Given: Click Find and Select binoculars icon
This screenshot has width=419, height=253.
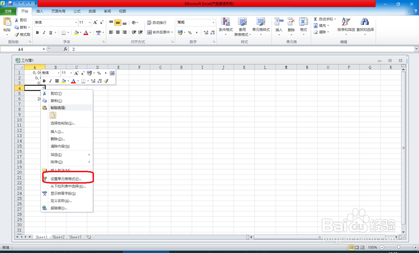Looking at the screenshot, I should tap(365, 21).
